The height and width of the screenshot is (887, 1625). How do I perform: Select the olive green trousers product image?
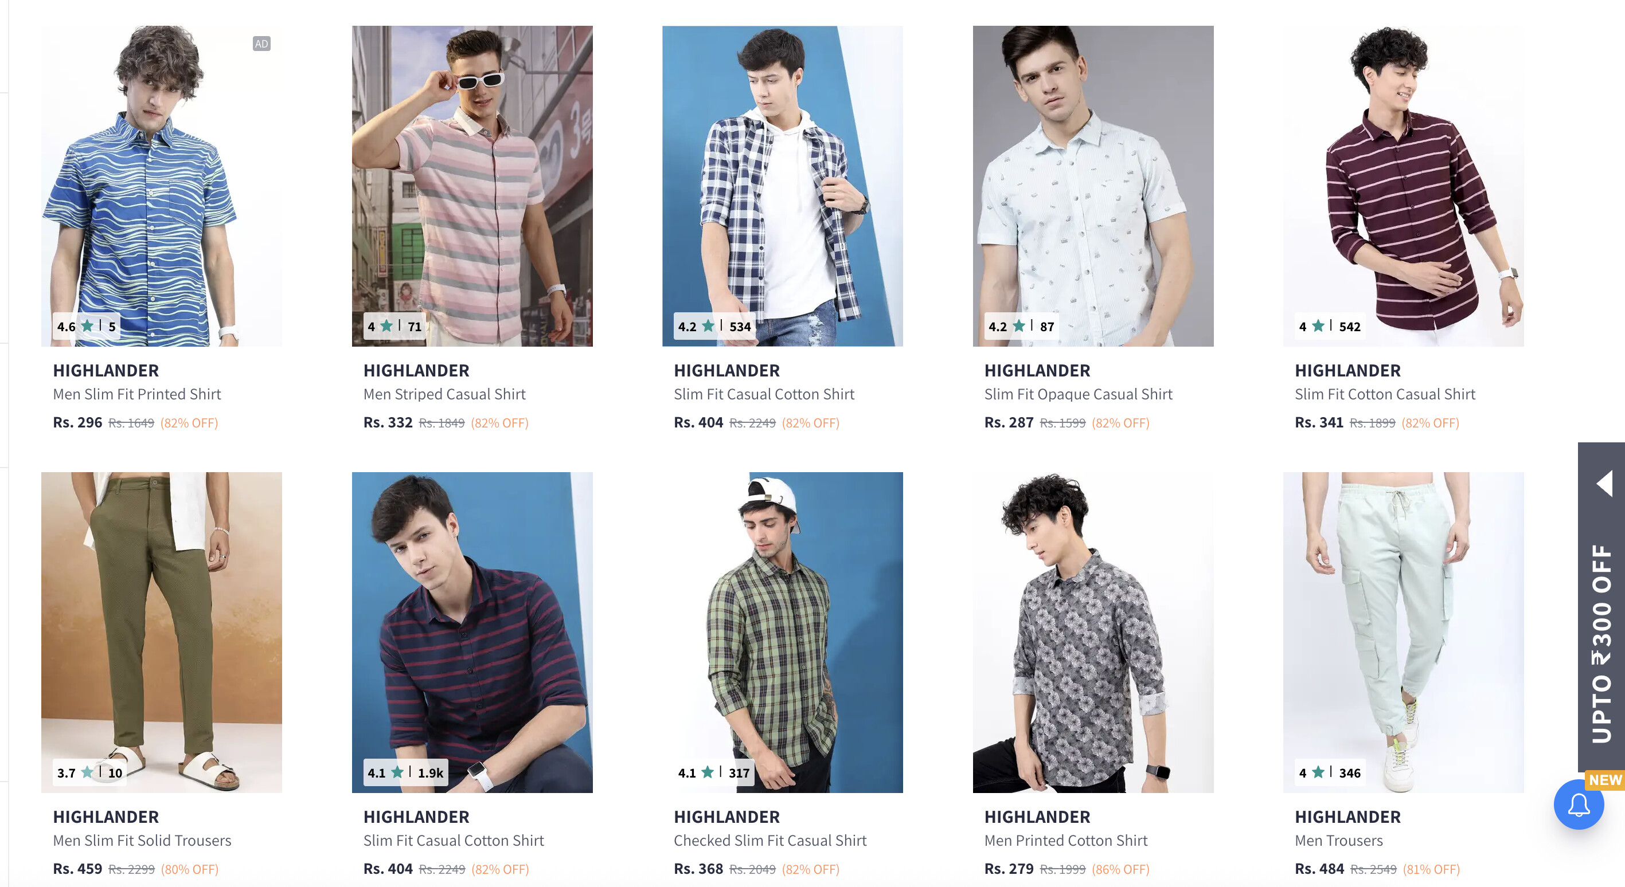[x=162, y=633]
